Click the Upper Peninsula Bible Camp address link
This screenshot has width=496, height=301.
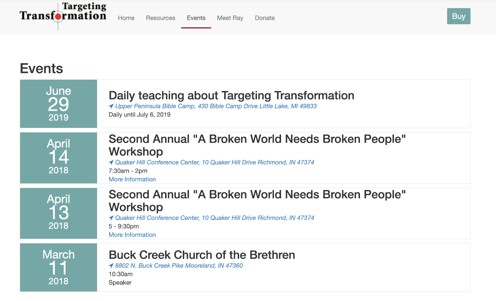pos(216,106)
